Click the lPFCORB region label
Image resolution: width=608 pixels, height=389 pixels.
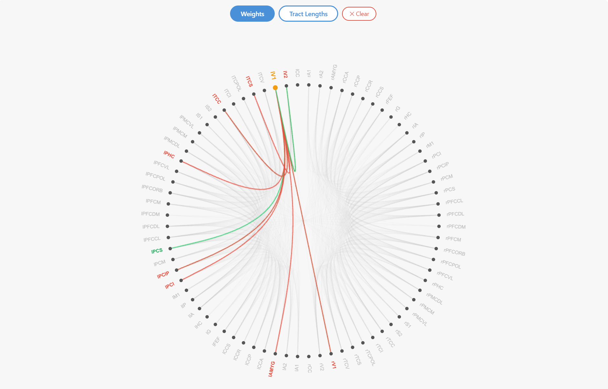(x=152, y=188)
